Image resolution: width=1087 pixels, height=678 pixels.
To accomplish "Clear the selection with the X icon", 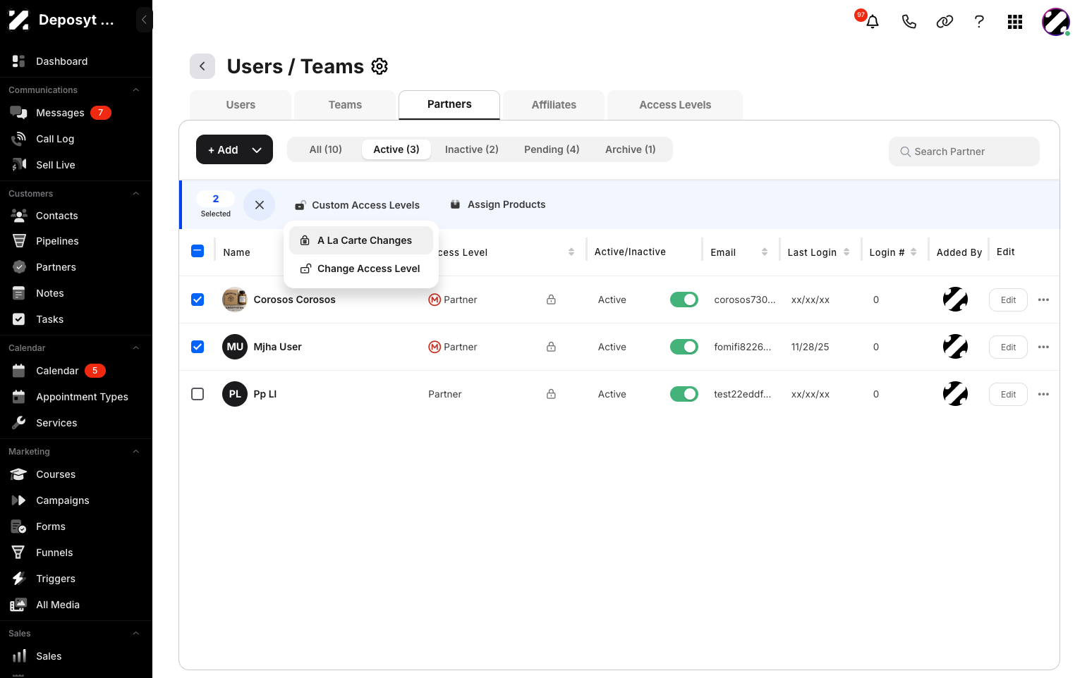I will pos(260,205).
